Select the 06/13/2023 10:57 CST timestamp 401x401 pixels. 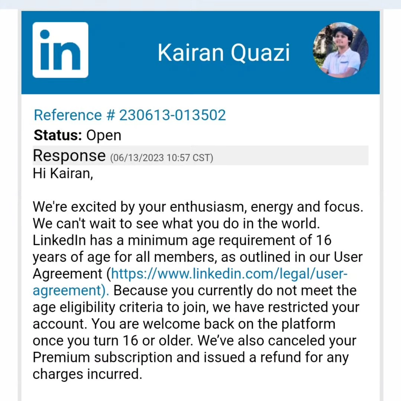click(x=162, y=158)
